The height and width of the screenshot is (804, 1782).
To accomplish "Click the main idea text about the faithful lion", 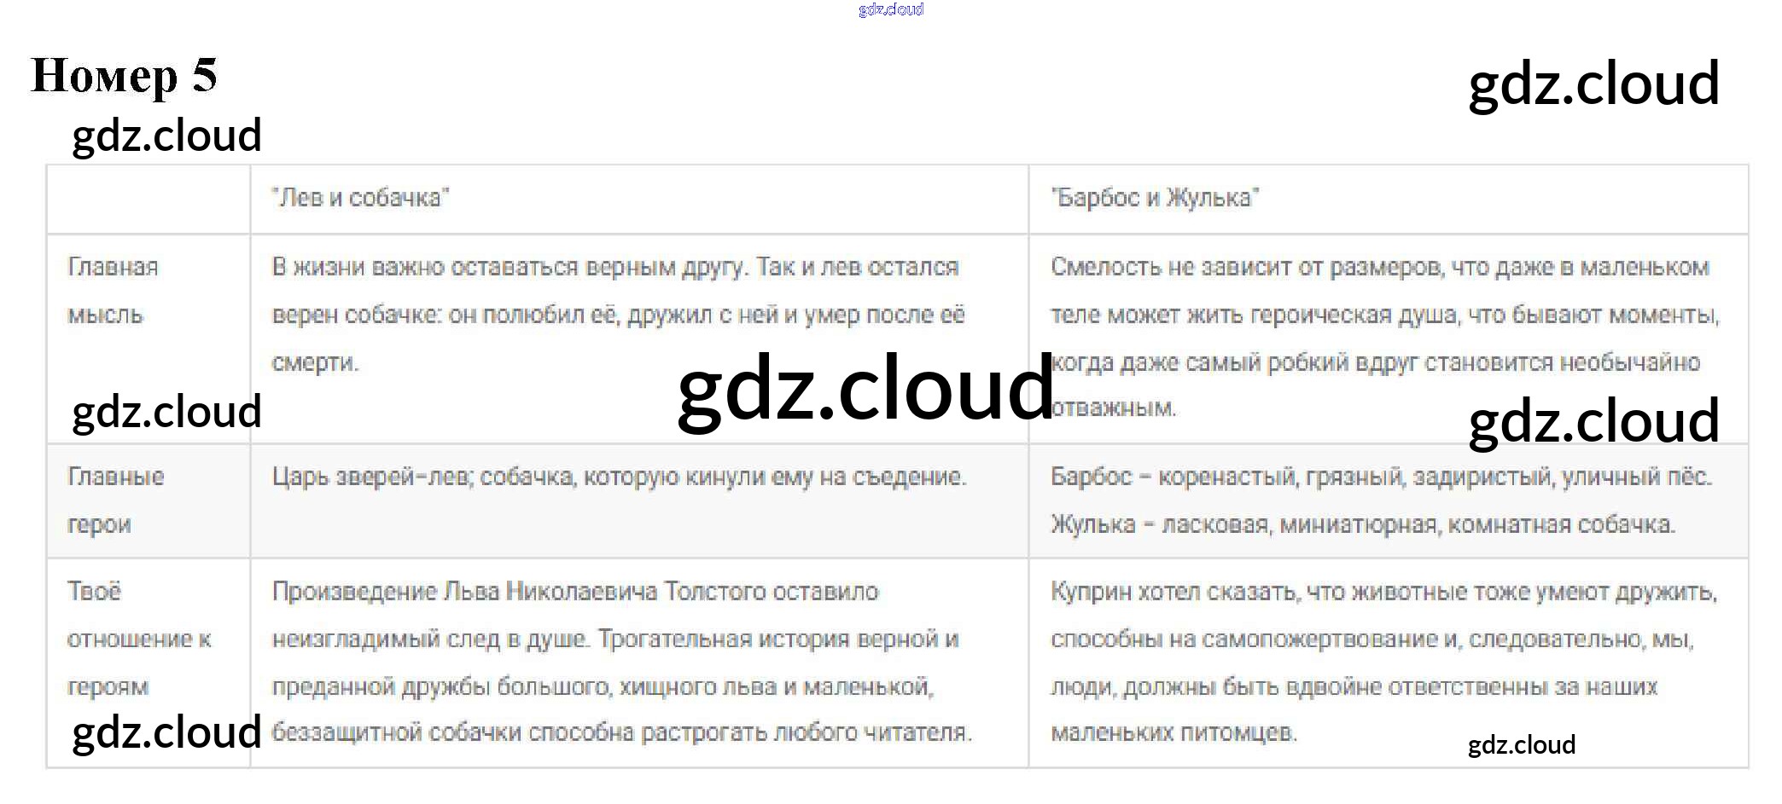I will 618,315.
